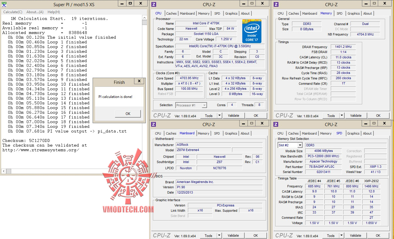Screen dimensions: 394x239
Task: Click the Super PI horizontal scrollbar right arrow
Action: 140,171
